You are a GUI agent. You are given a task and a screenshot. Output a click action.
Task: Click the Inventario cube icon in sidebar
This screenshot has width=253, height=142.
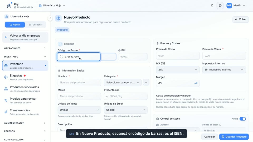tap(6, 65)
